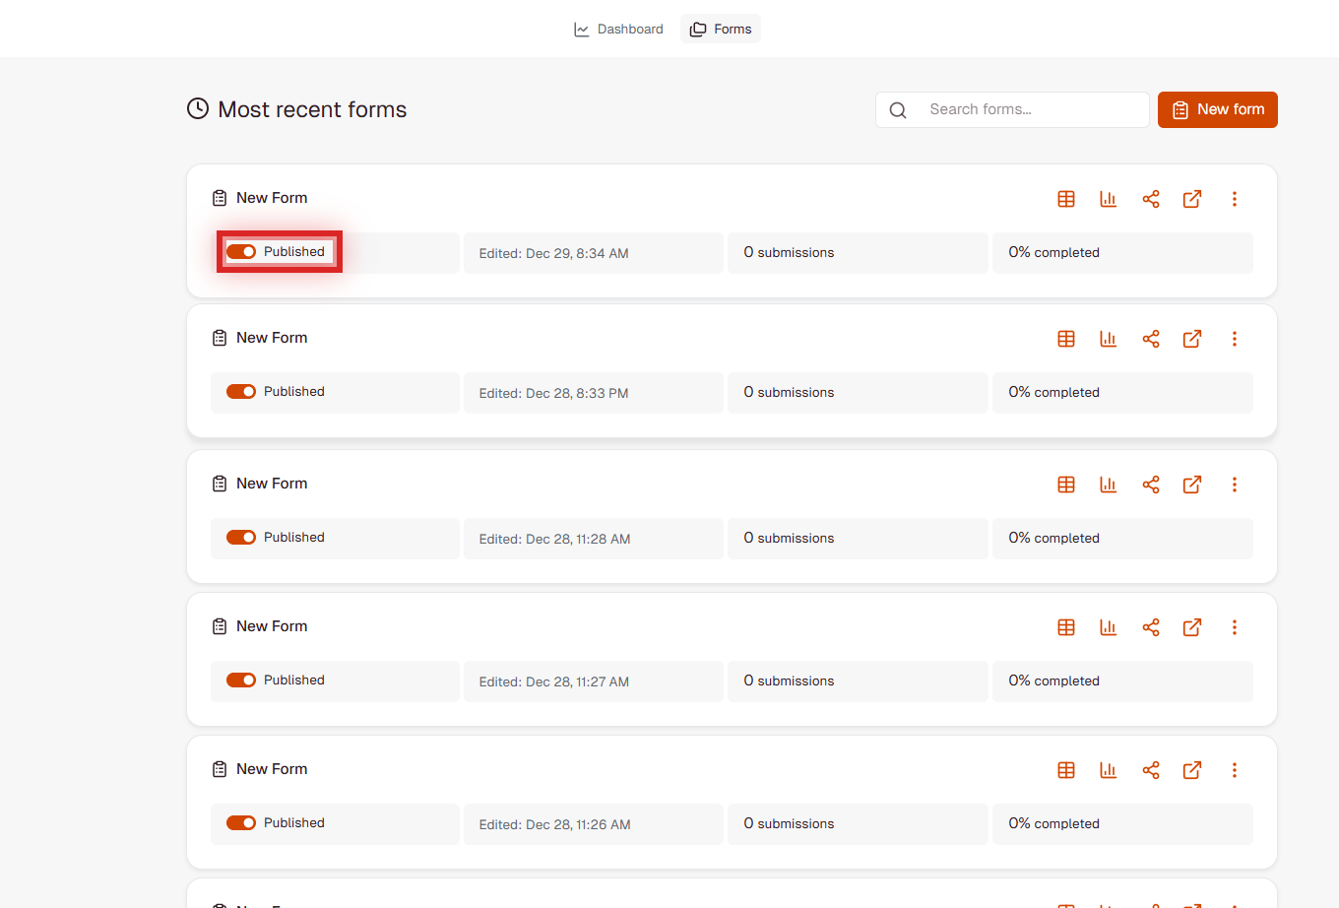Open the external link icon of the first form

1191,198
